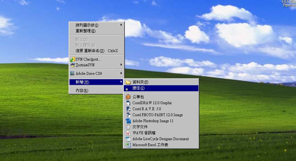
Task: Create new Adobe Photoshop Image 11
Action: click(x=161, y=121)
